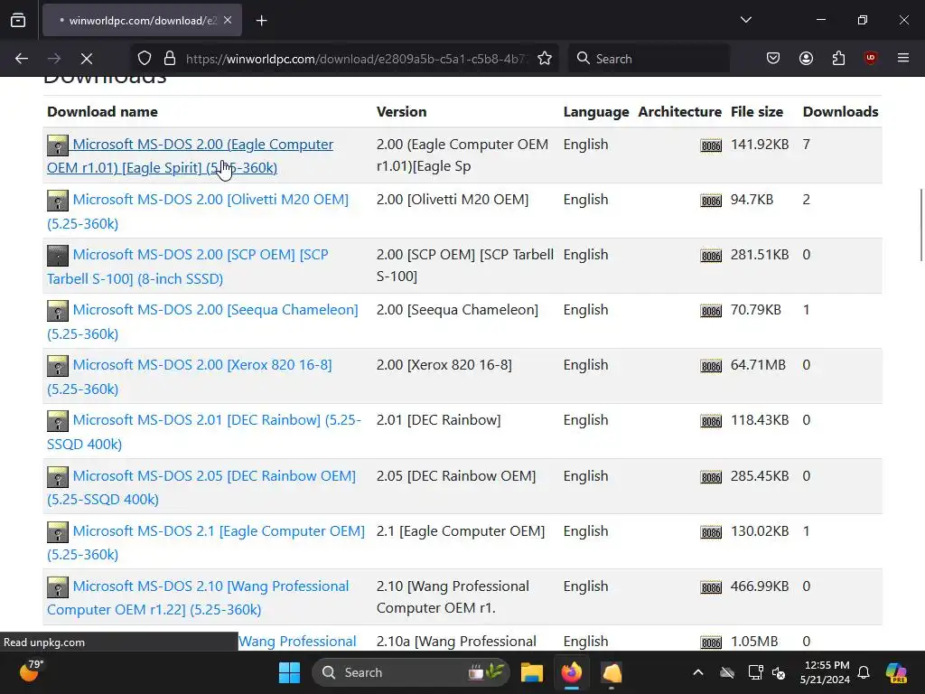Save page to Pocket

(773, 59)
